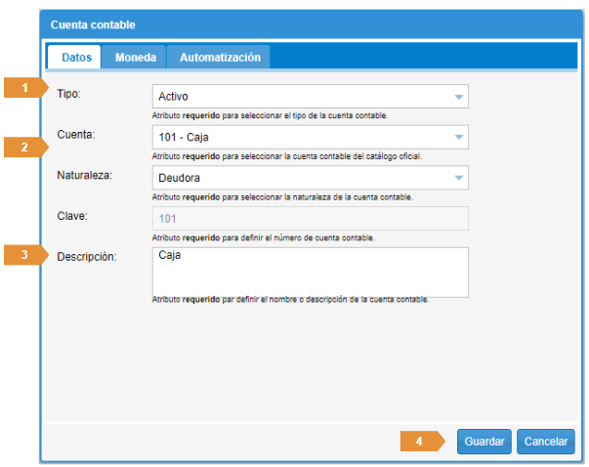Open the Cuenta dropdown arrow
Screen dimensions: 589x467
458,137
